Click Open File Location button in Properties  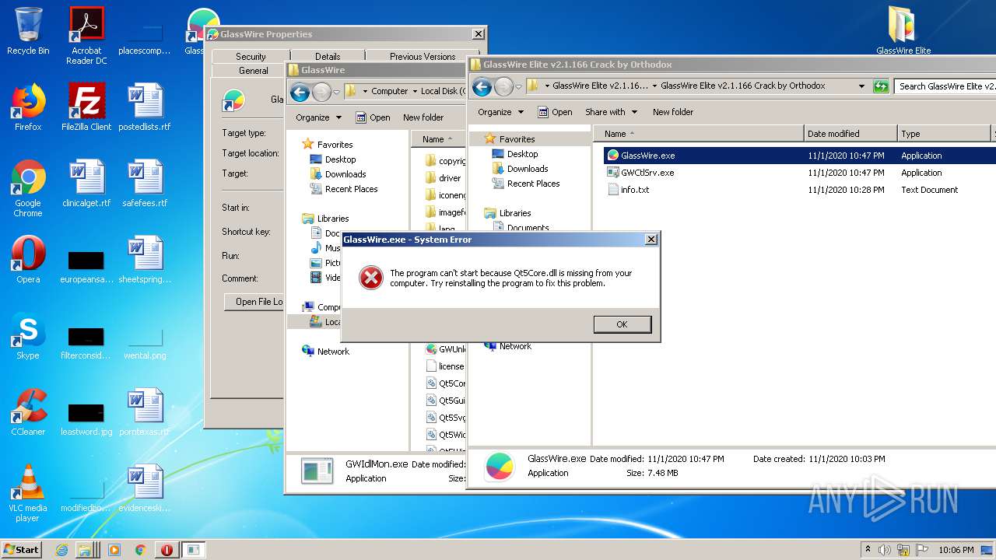coord(254,302)
